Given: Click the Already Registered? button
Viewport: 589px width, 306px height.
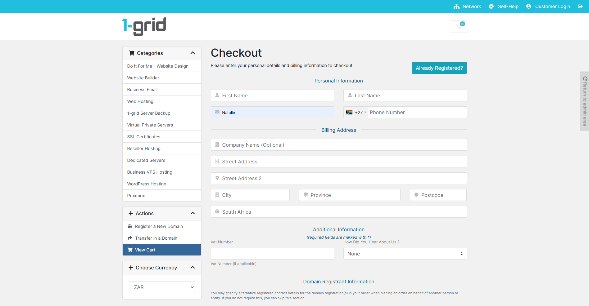Looking at the screenshot, I should [439, 68].
